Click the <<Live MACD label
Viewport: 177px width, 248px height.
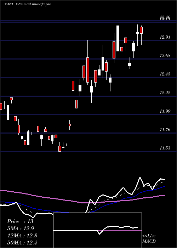pos(149,239)
